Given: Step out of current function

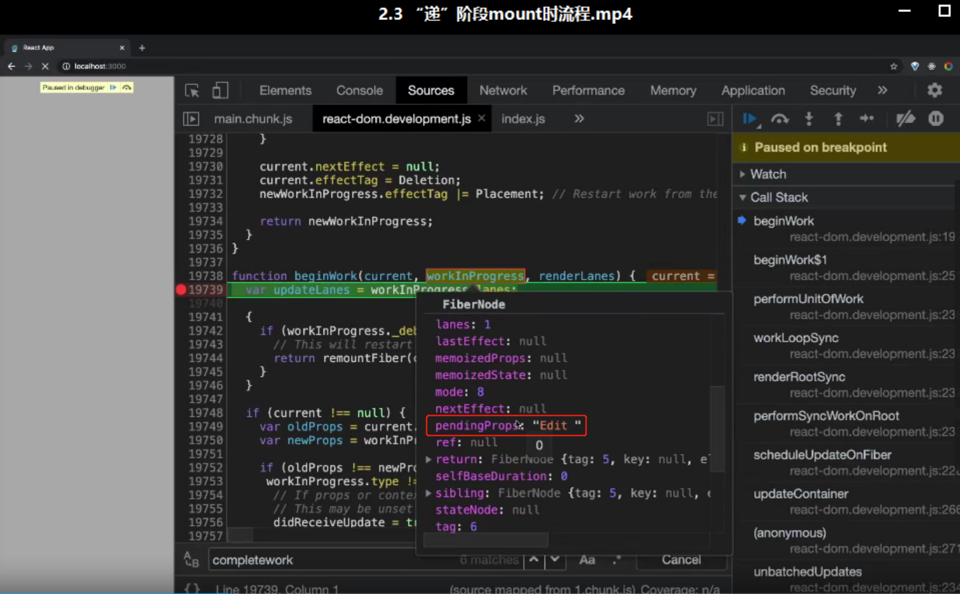Looking at the screenshot, I should tap(838, 119).
